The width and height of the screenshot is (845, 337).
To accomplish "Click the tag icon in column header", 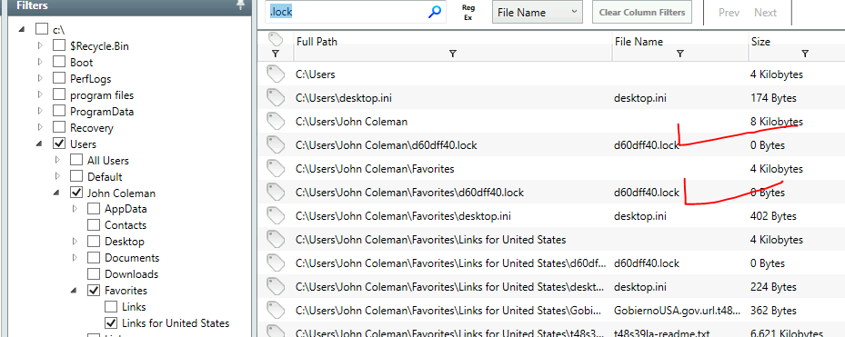I will tap(276, 40).
